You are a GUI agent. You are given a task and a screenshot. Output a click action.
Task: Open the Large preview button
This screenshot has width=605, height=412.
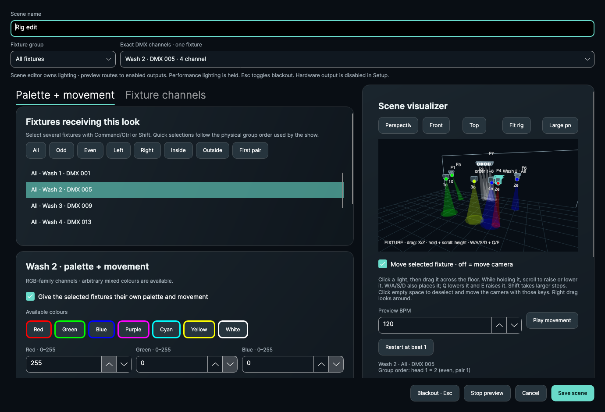(x=560, y=125)
